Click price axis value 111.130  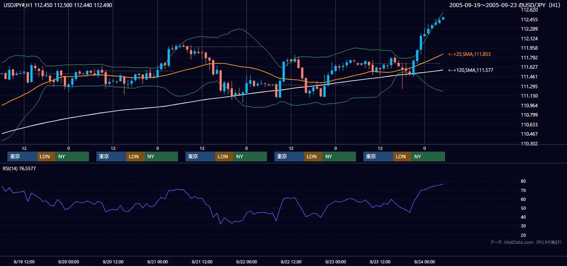(529, 96)
